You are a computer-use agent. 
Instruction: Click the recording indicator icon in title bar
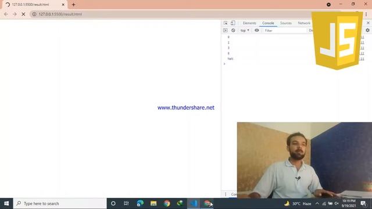click(x=328, y=5)
